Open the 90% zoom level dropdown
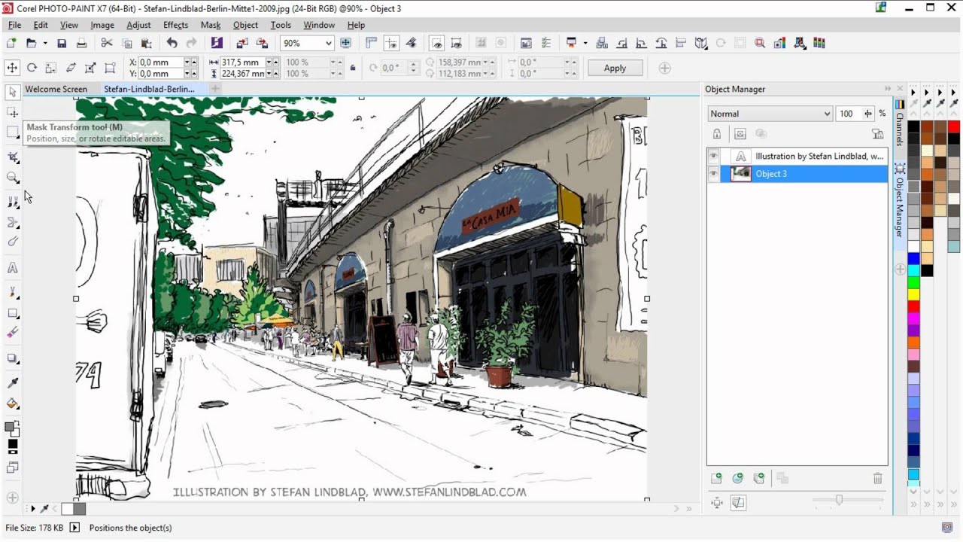 point(328,44)
